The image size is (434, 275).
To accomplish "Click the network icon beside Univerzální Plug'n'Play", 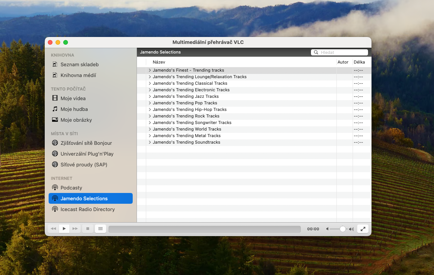I will click(55, 154).
